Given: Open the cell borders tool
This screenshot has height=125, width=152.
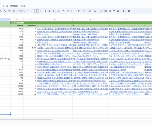Looking at the screenshot, I should click(68, 11).
